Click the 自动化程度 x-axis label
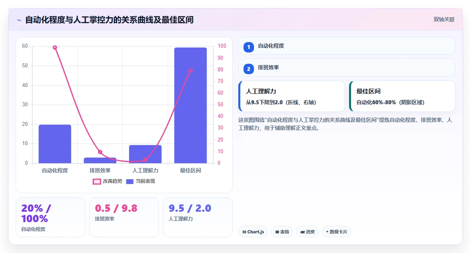 click(55, 170)
